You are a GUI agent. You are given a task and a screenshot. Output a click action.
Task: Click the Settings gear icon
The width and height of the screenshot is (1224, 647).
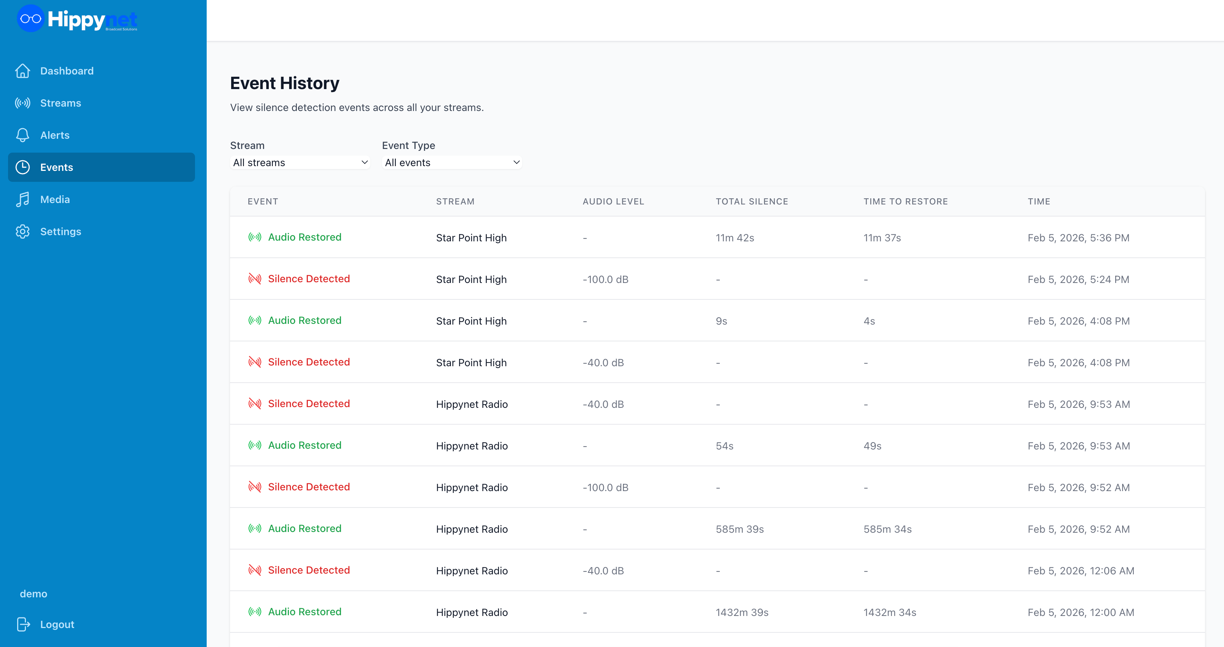(x=22, y=231)
